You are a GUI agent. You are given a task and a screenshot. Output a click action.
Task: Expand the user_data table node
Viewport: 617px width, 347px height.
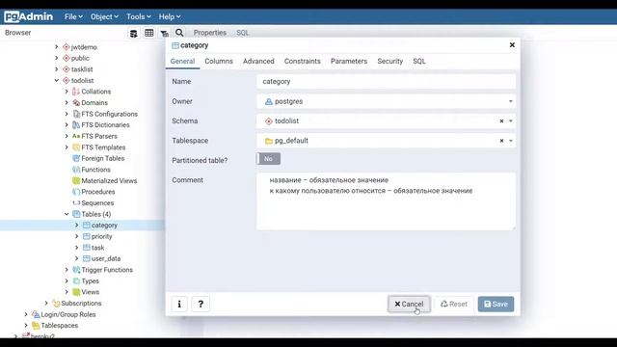point(77,258)
